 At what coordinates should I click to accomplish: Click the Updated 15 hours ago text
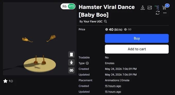pos(113,92)
